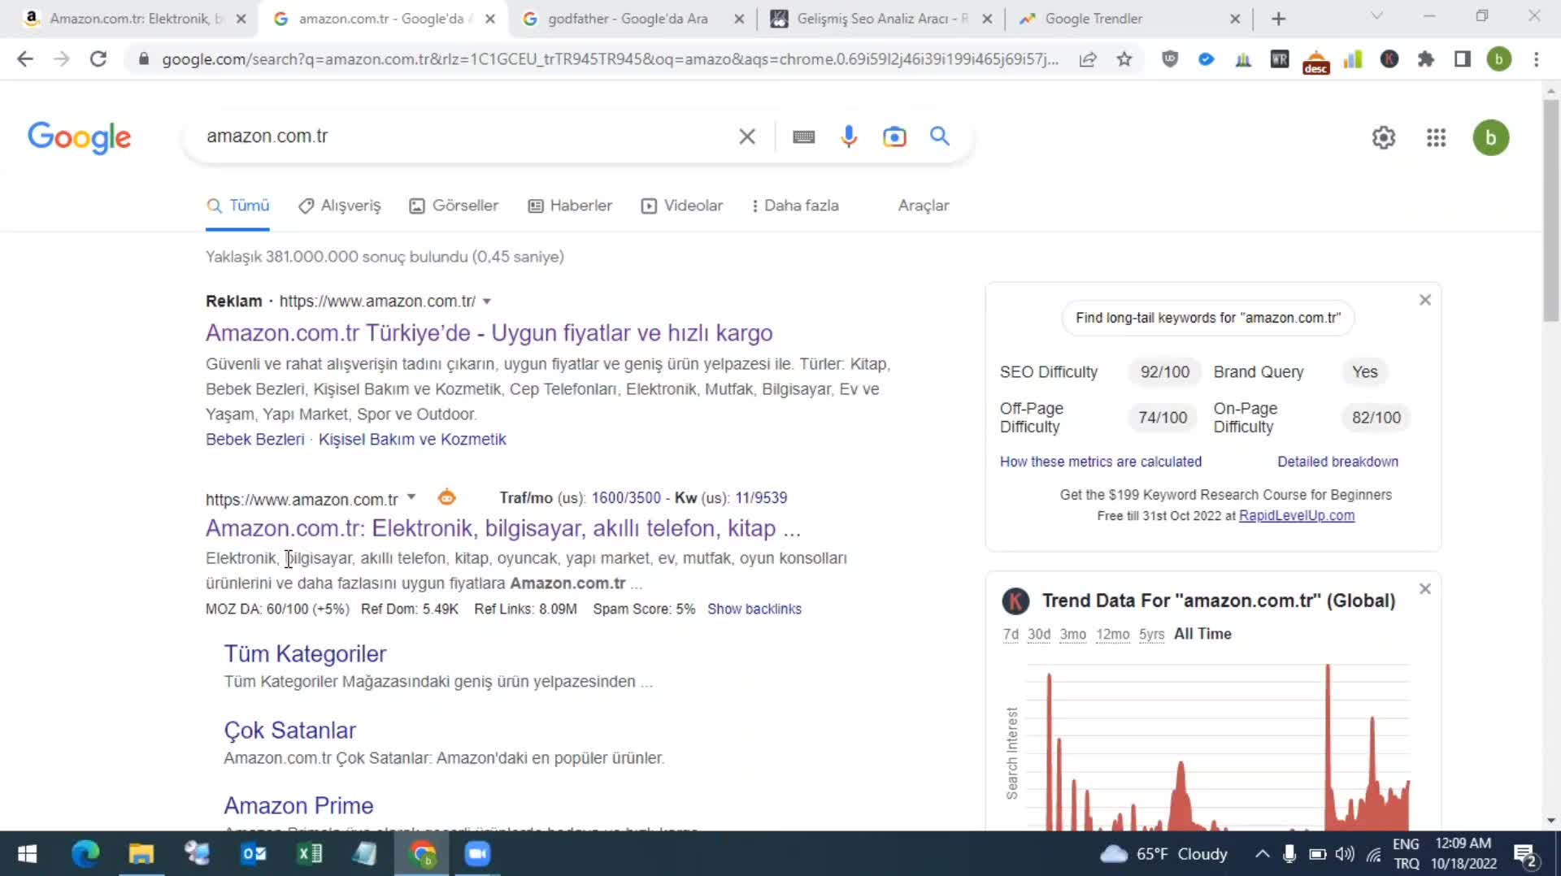The height and width of the screenshot is (876, 1561).
Task: Reload the current Google page
Action: 98,59
